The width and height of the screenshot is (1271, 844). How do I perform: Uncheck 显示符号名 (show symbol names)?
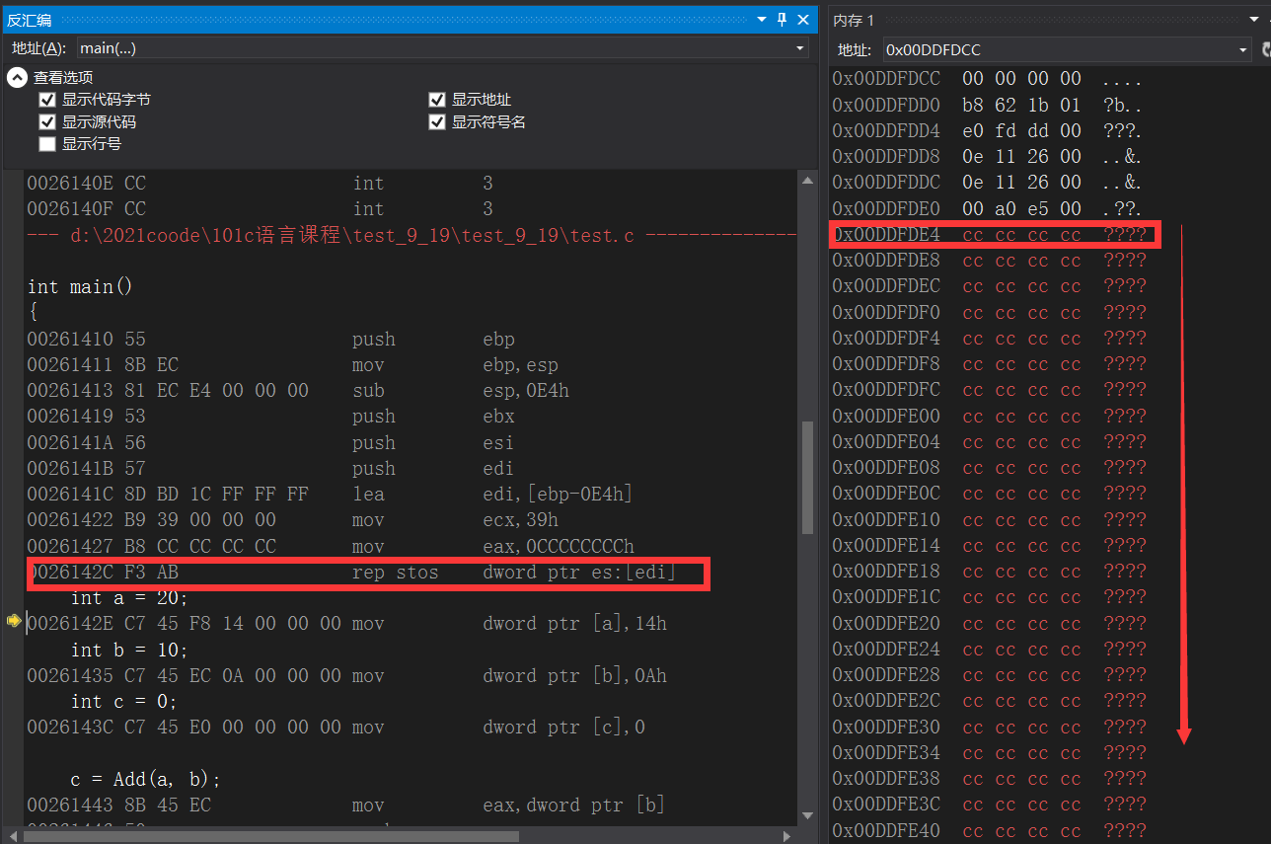point(436,121)
